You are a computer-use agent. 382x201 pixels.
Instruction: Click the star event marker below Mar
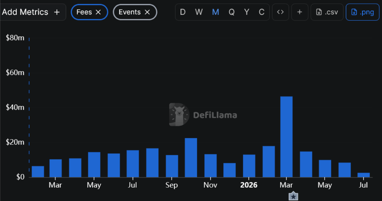(293, 196)
